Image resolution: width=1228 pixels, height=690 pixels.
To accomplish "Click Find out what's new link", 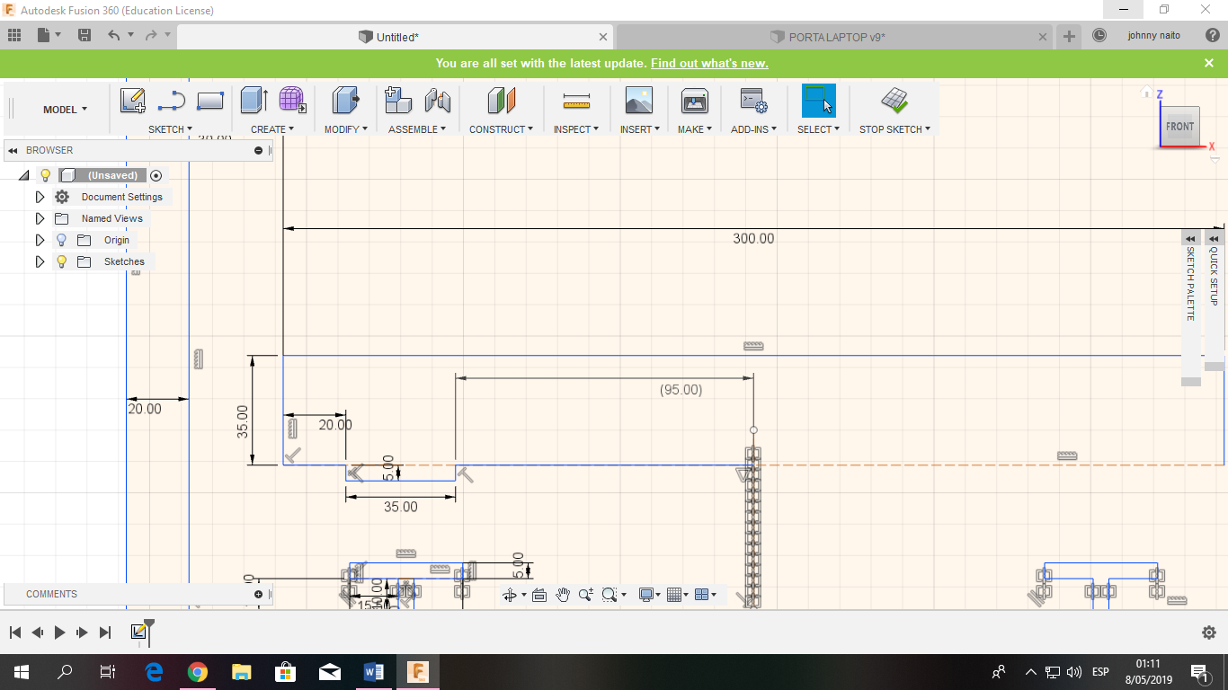I will (709, 64).
